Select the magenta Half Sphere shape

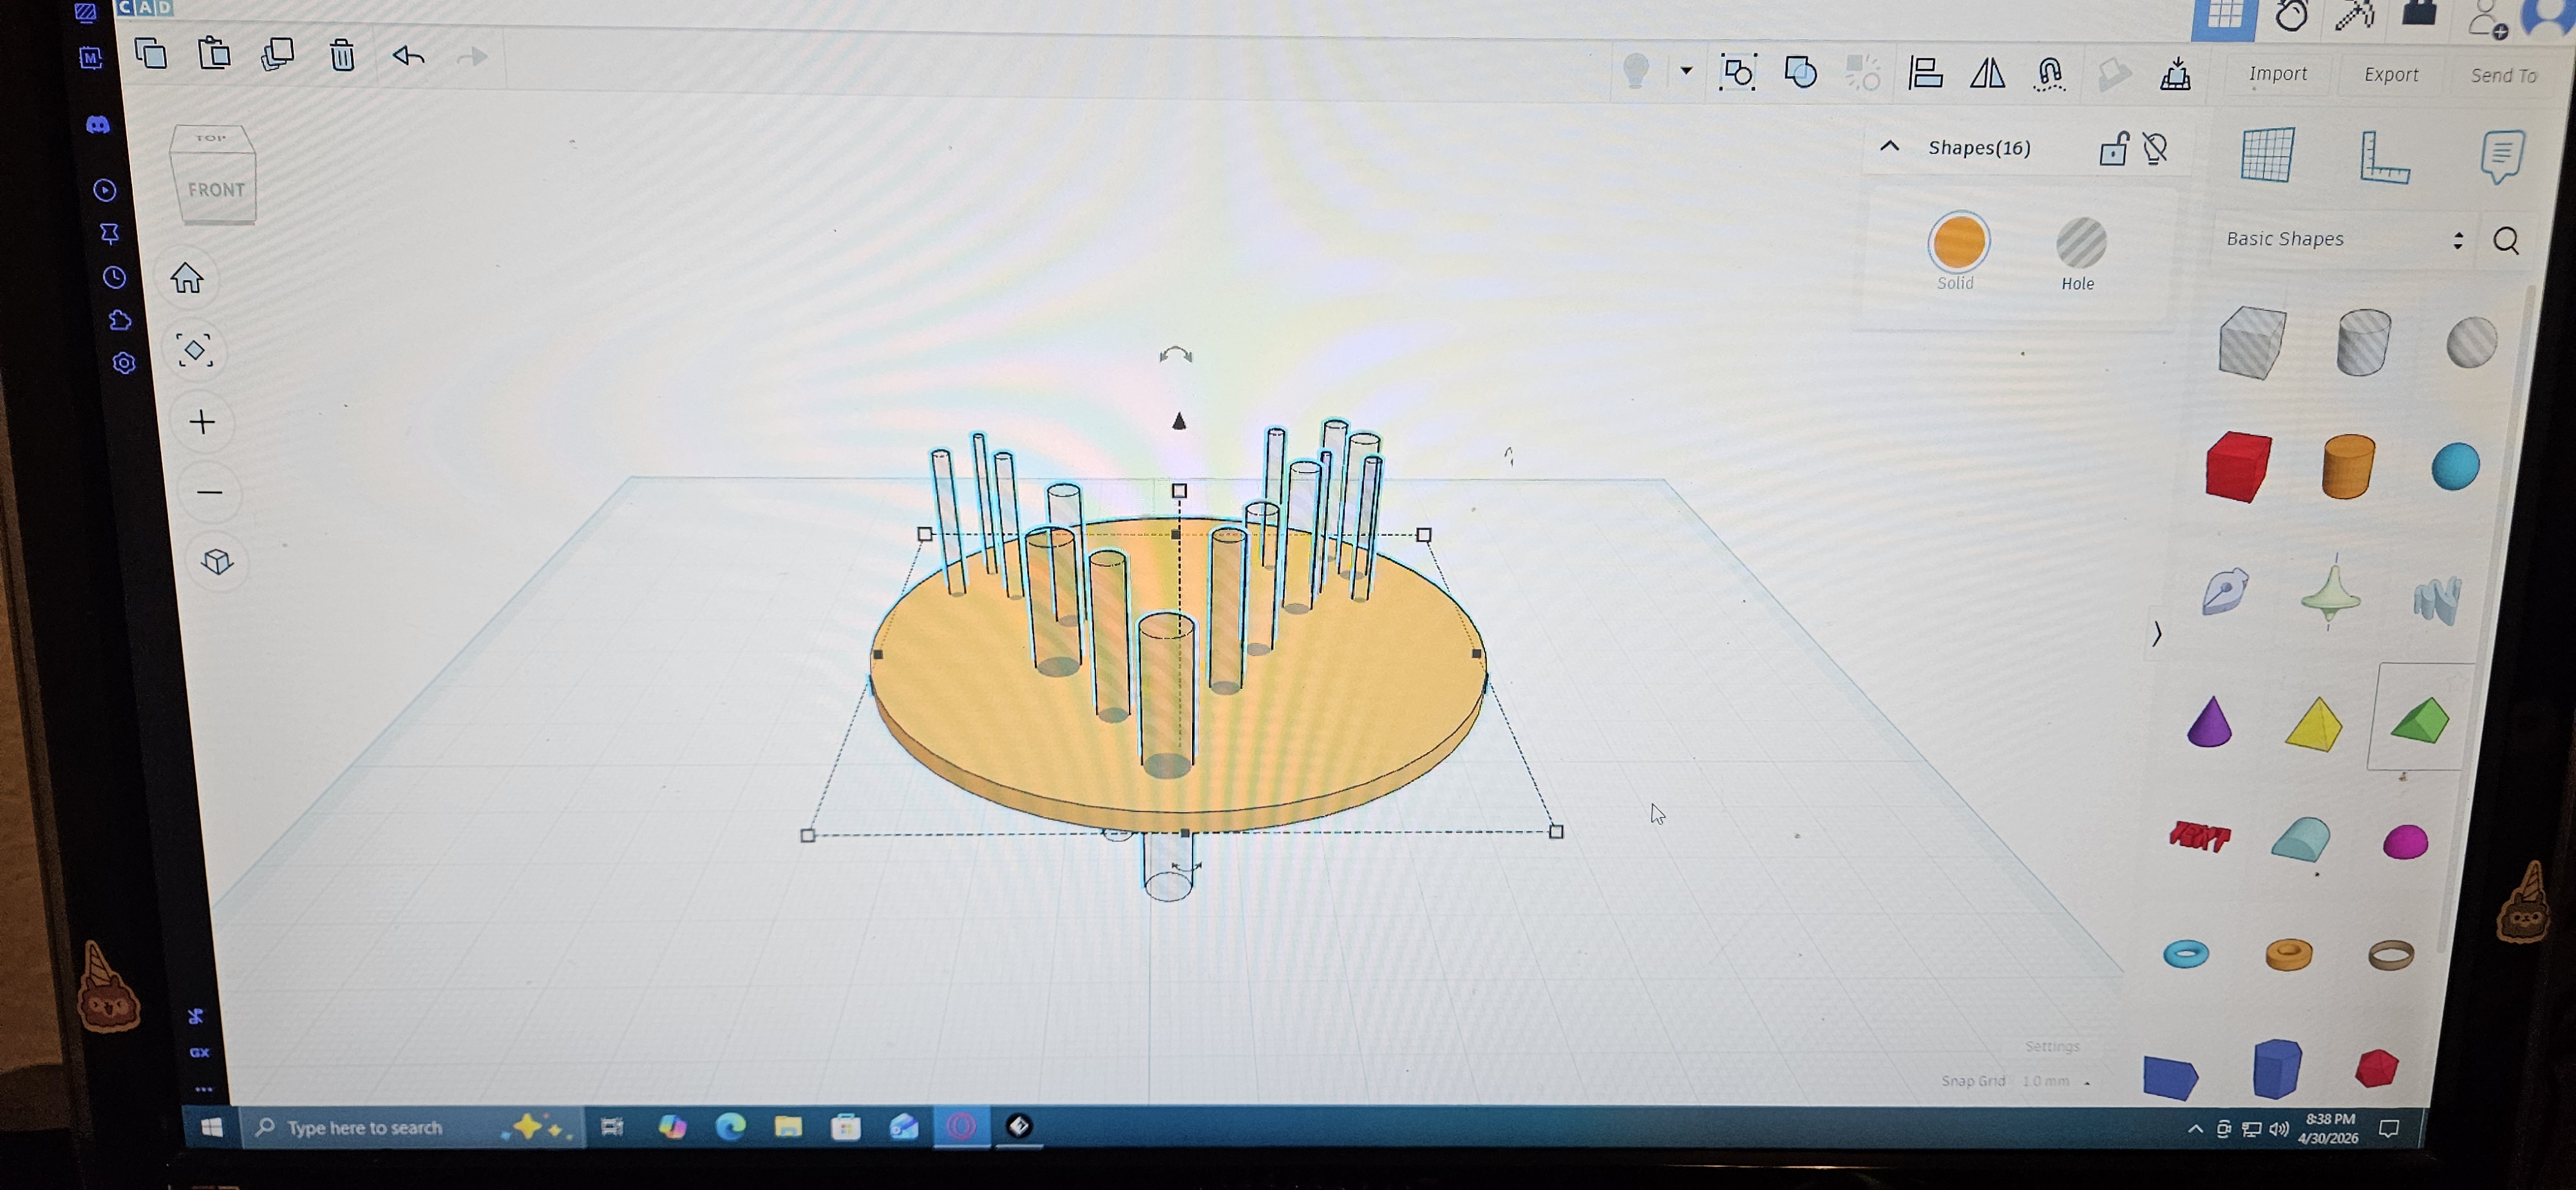[x=2406, y=842]
